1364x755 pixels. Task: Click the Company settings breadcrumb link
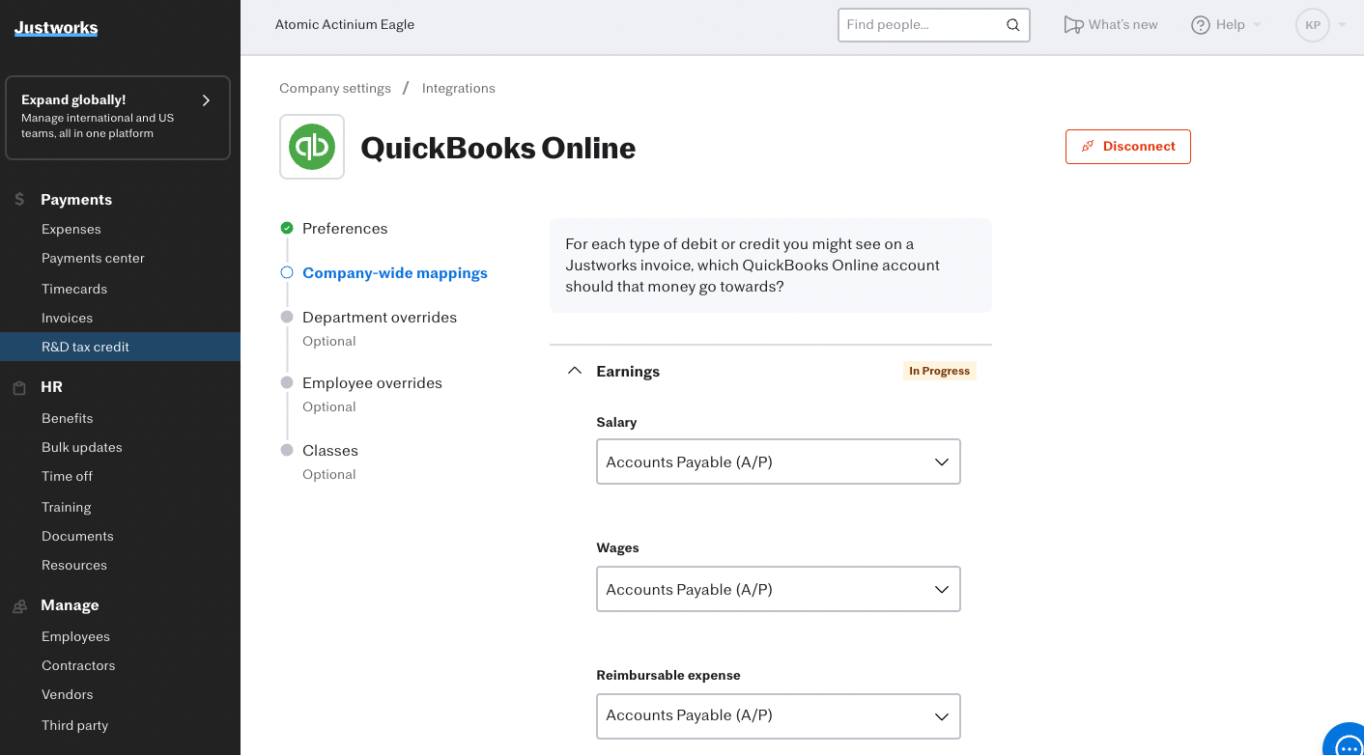(335, 88)
